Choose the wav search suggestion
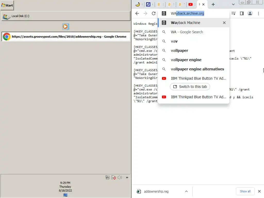264x198 pixels. 194,41
